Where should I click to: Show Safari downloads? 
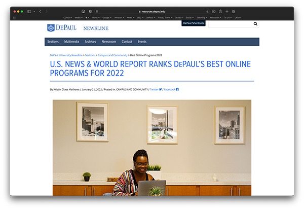point(214,12)
